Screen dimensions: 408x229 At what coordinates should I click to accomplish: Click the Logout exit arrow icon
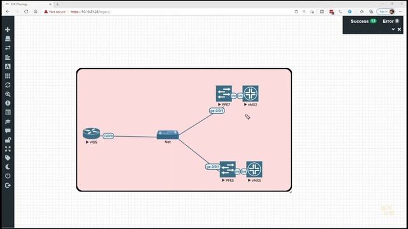pyautogui.click(x=8, y=185)
